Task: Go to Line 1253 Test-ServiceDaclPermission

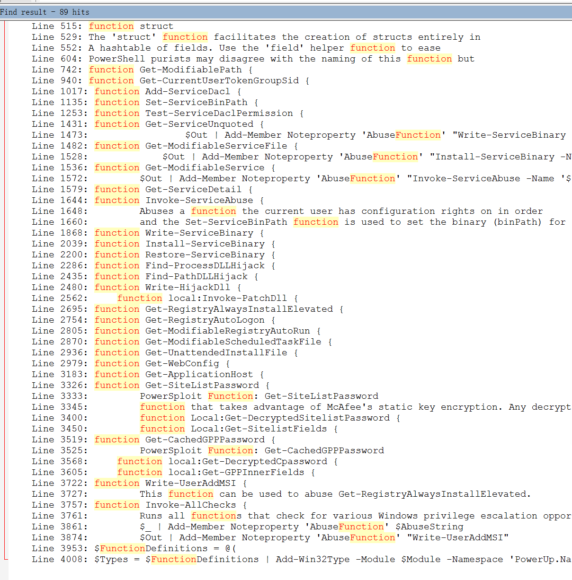Action: 168,113
